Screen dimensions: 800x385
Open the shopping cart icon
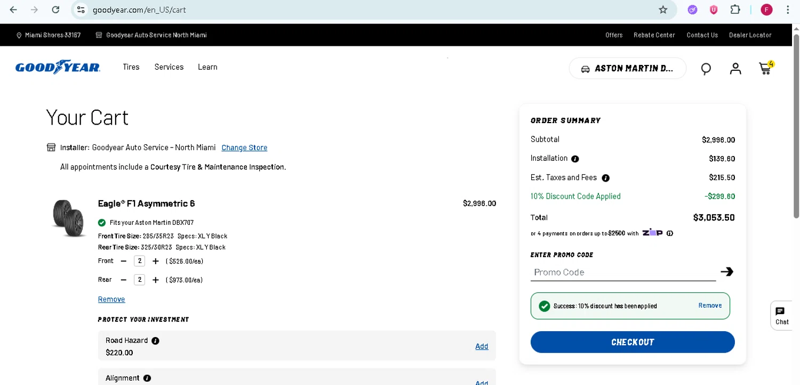pos(765,68)
